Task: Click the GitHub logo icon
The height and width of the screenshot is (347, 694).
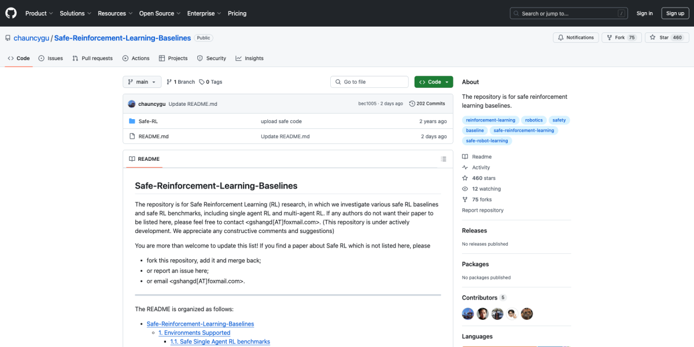Action: 11,13
